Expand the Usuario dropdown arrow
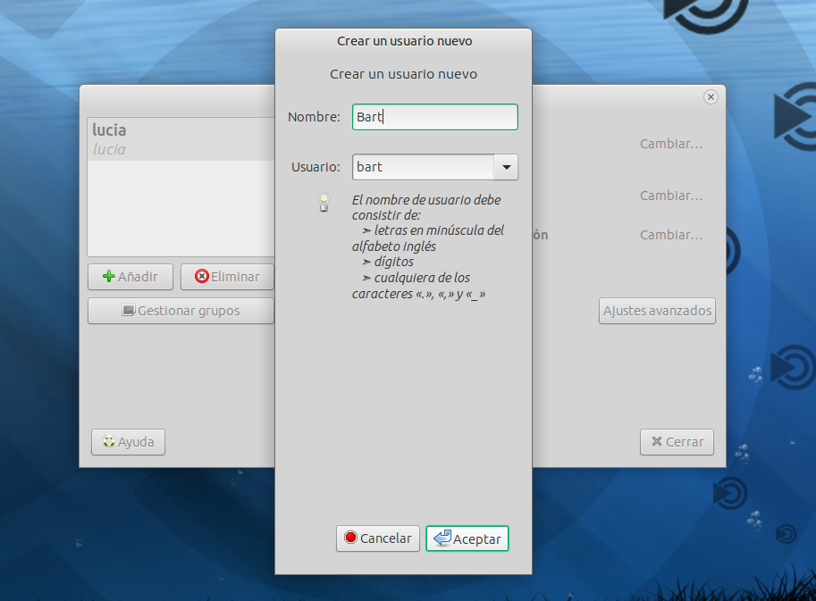Image resolution: width=816 pixels, height=601 pixels. 507,167
